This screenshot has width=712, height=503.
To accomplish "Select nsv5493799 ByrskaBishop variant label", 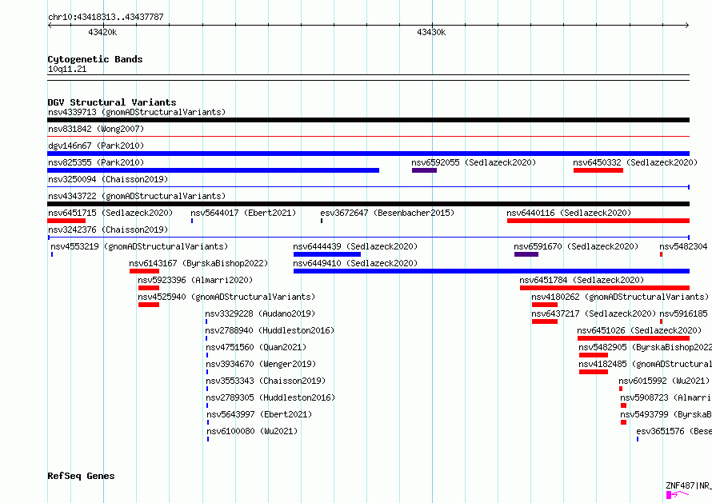I will click(666, 414).
